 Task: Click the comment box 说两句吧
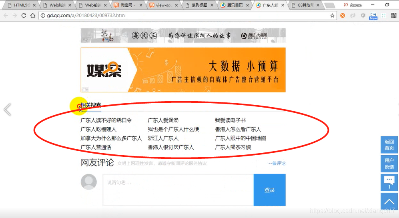[178, 190]
